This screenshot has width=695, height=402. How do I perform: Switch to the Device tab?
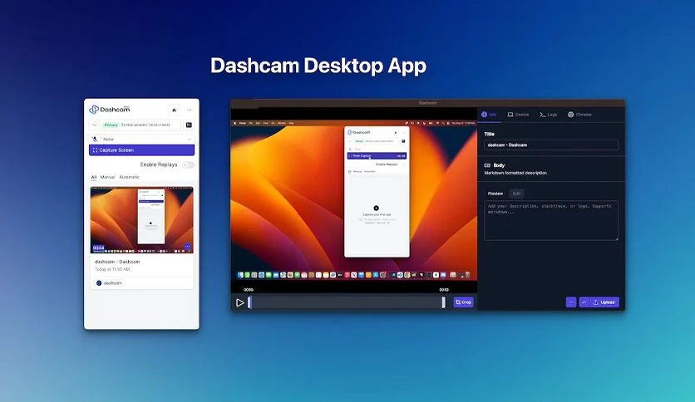click(518, 115)
